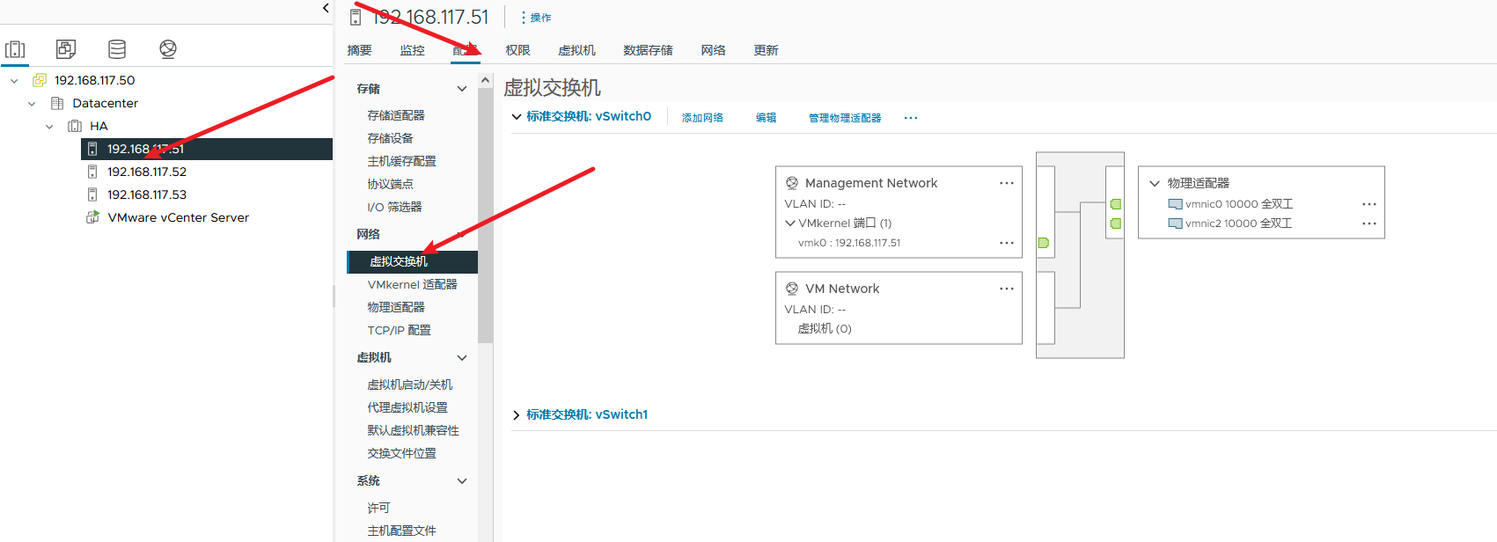The height and width of the screenshot is (542, 1497).
Task: Collapse the vSwitch0 standard switch section
Action: click(517, 117)
